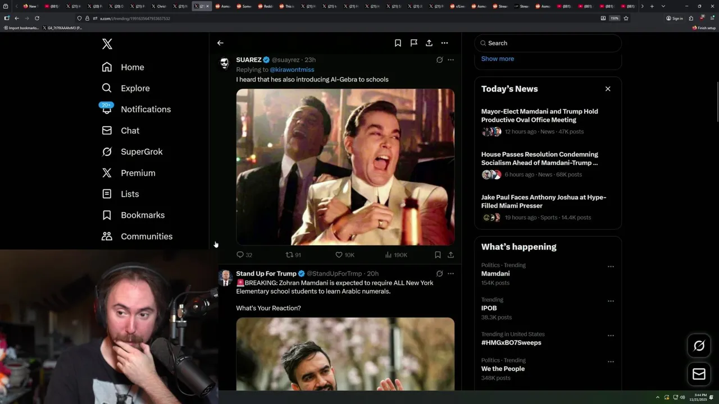This screenshot has width=719, height=404.
Task: Click the browser back arrow
Action: (x=16, y=19)
